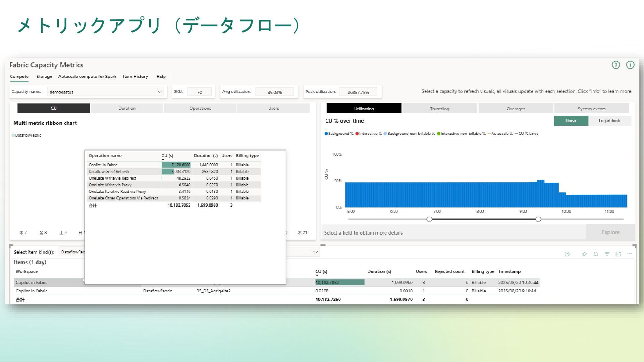Click the 9:00 time axis label
This screenshot has width=644, height=362.
point(523,212)
